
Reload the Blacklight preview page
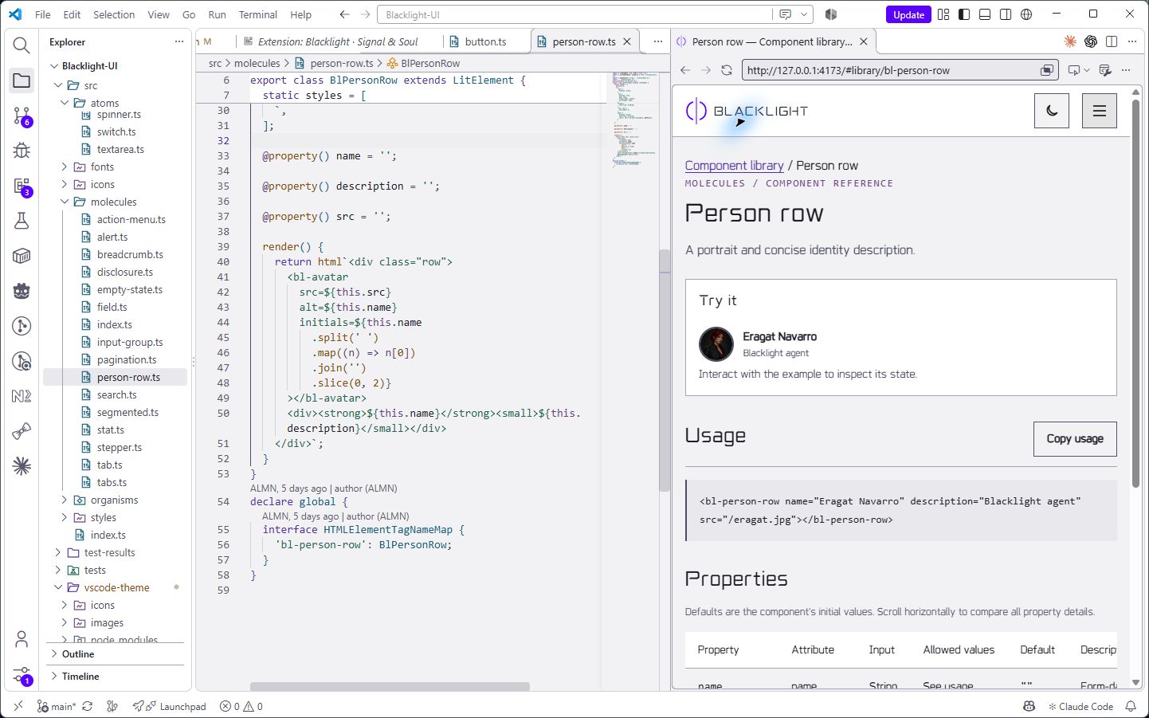(x=727, y=70)
